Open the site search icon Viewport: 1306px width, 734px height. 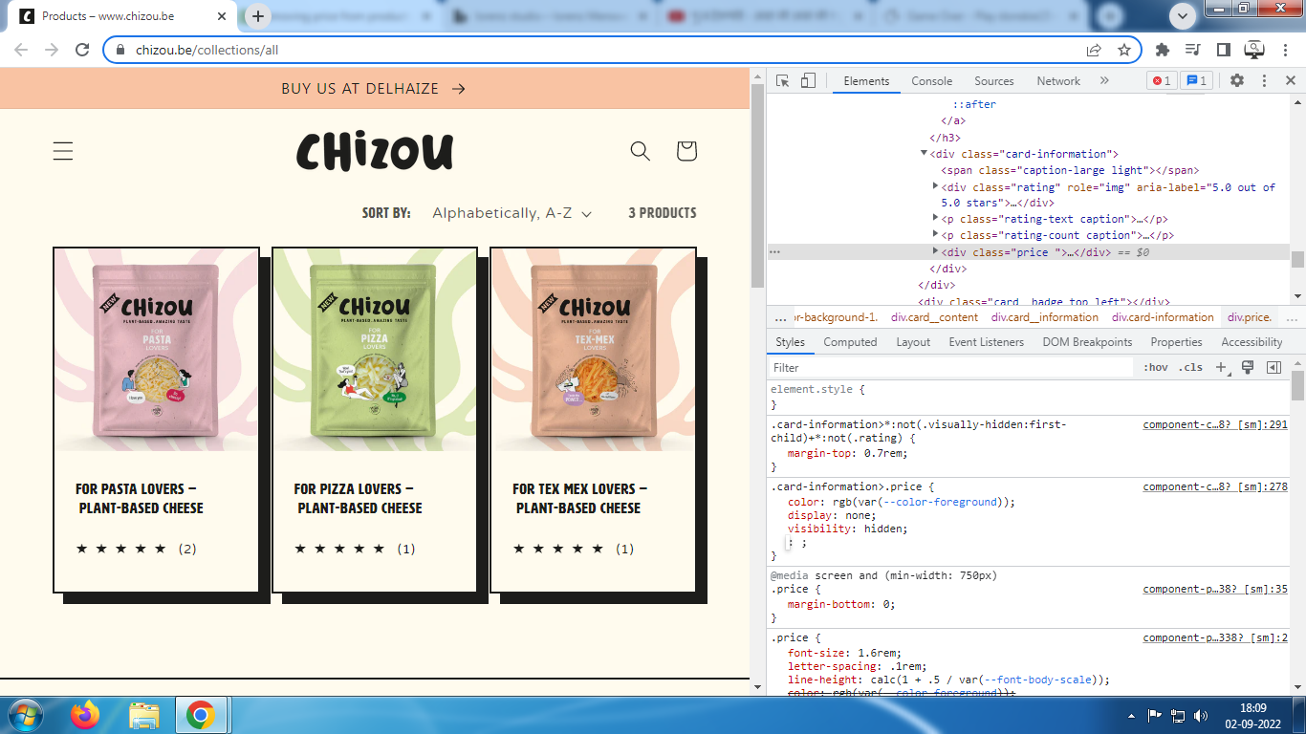641,151
